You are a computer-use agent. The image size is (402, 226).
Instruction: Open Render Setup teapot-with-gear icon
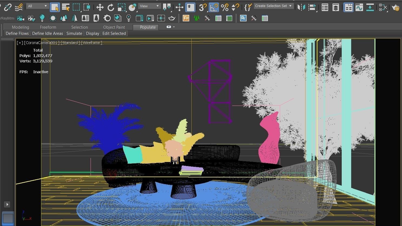tap(396, 7)
